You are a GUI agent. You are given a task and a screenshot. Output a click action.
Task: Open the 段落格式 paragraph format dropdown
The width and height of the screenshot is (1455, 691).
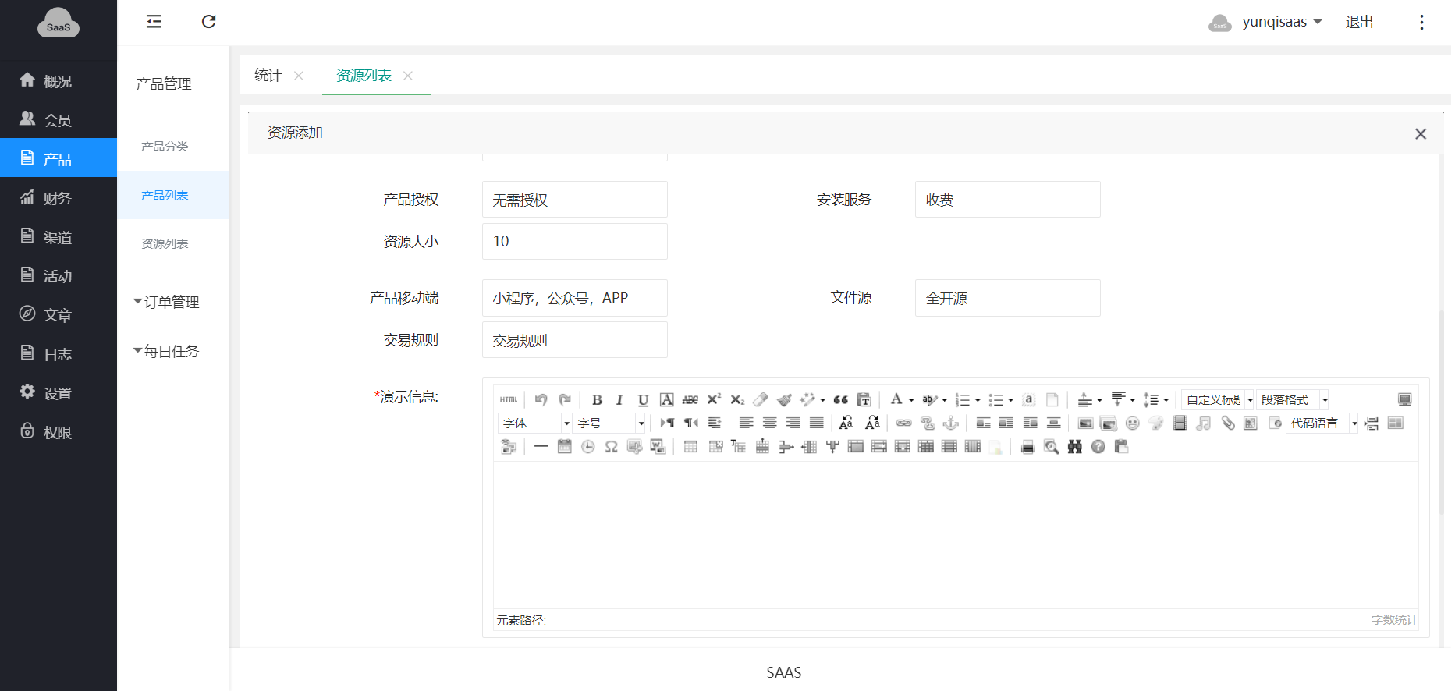click(1292, 400)
